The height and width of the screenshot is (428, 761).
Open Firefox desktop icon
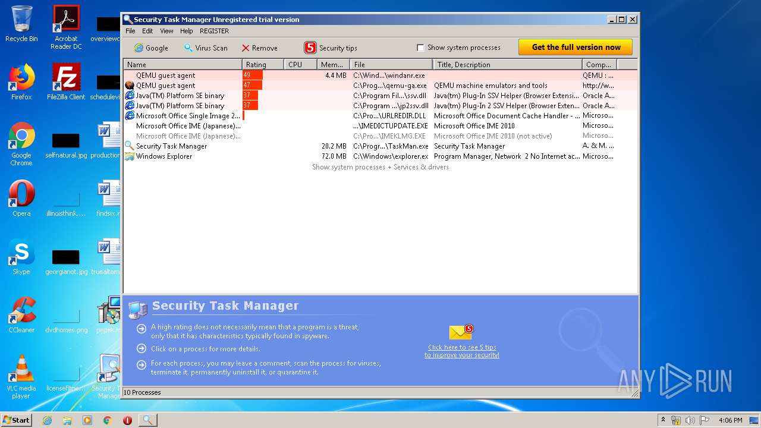pos(21,82)
